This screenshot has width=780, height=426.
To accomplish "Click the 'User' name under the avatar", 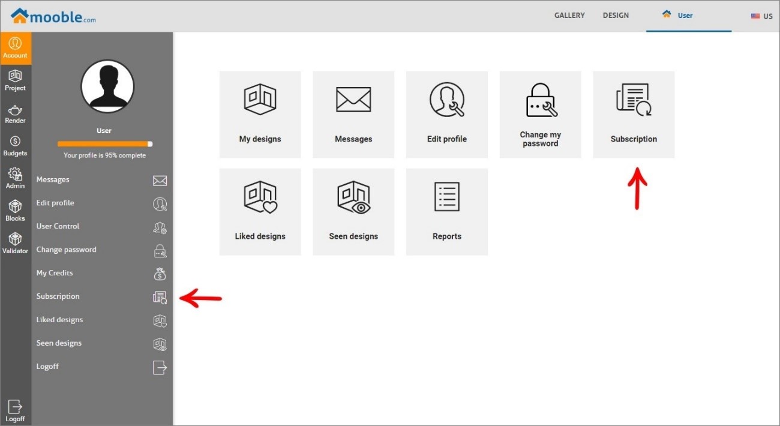I will 104,131.
